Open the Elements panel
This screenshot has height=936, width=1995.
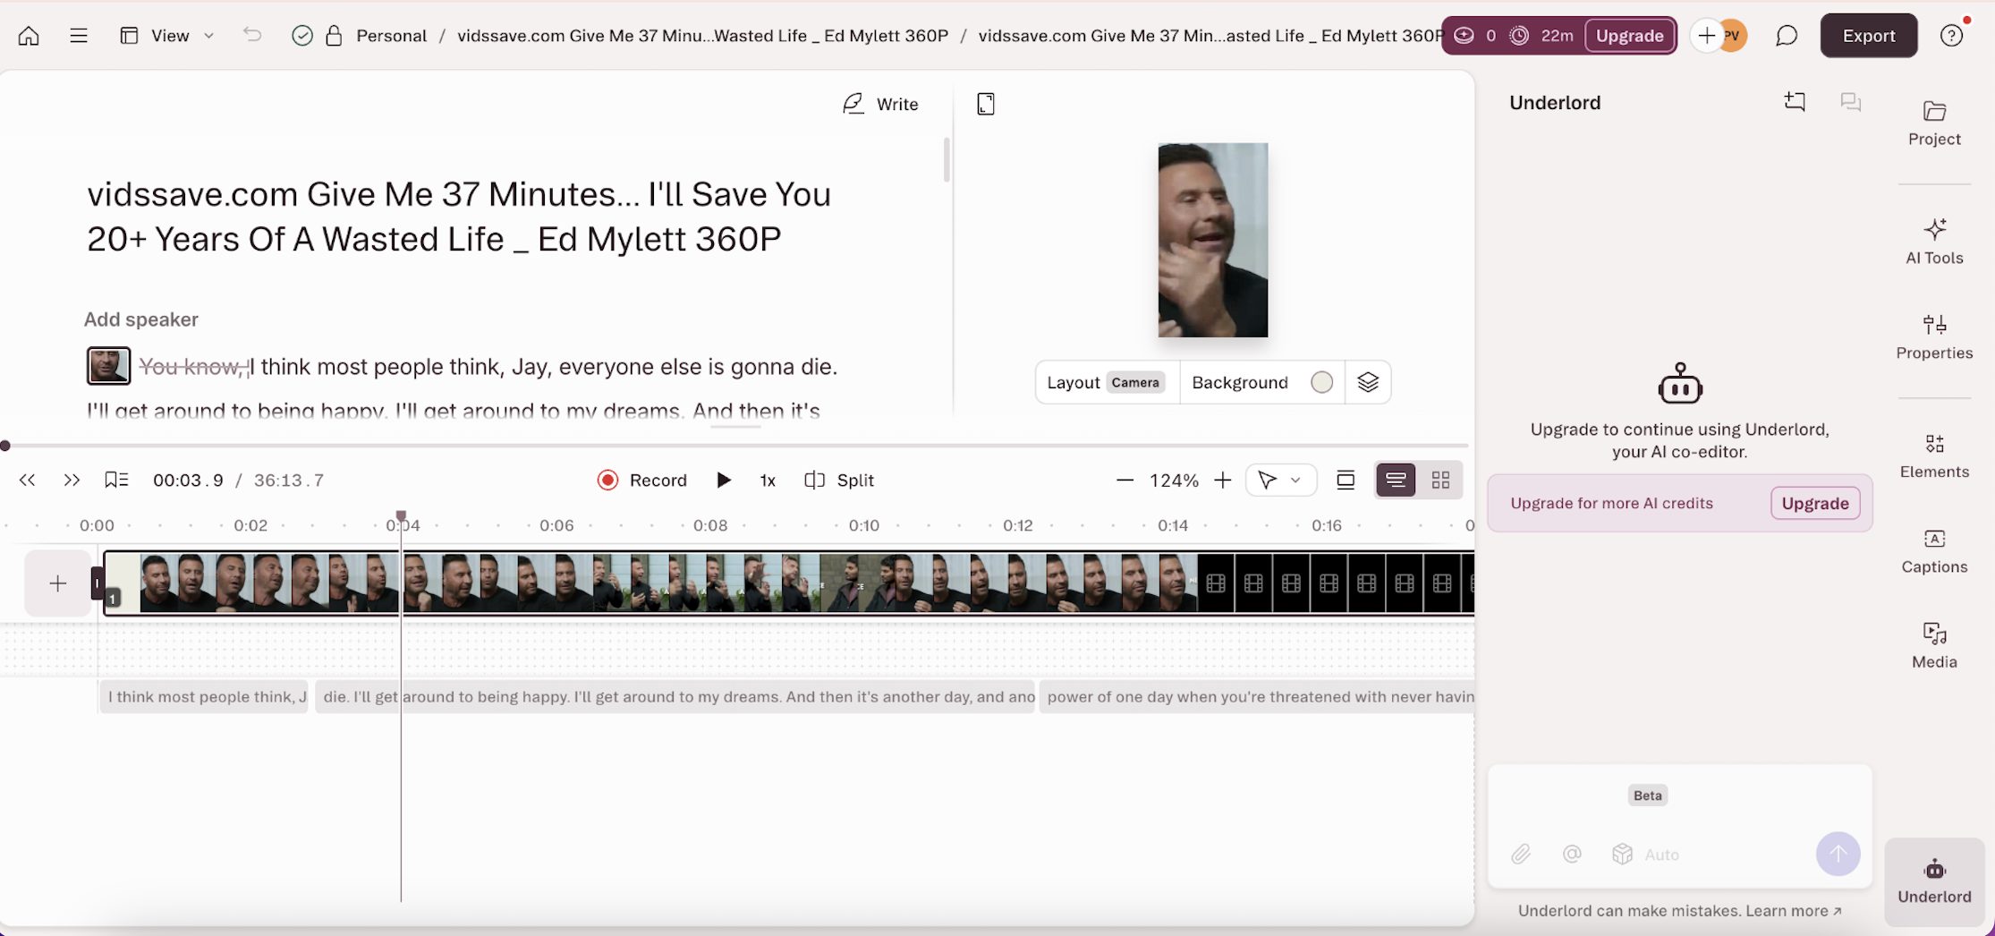1934,456
